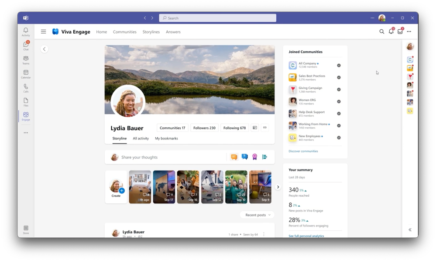This screenshot has height=261, width=436.
Task: Open title bar settings and more ellipsis
Action: pos(372,18)
